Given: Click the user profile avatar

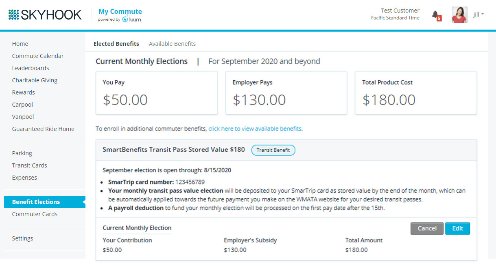Looking at the screenshot, I should pos(459,15).
